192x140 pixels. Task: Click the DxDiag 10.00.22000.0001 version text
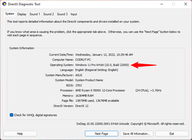point(103,124)
